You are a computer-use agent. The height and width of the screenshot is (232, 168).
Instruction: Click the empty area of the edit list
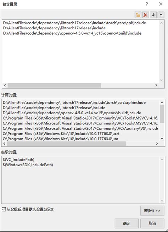[81, 59]
